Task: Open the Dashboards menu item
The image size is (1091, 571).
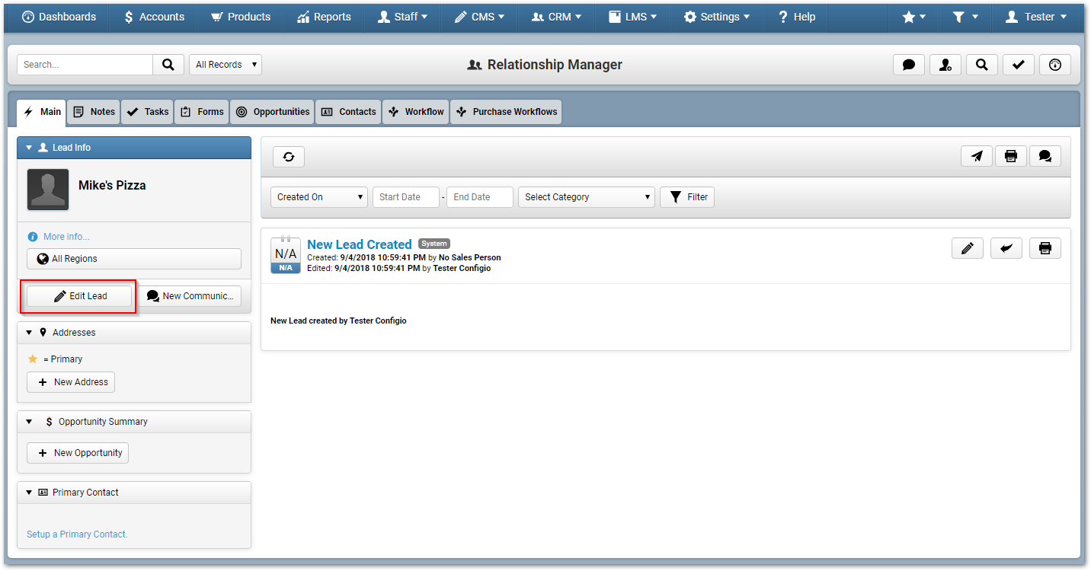Action: (x=59, y=17)
